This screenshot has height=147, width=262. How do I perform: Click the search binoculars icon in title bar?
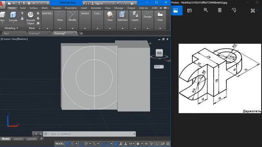coord(88,3)
